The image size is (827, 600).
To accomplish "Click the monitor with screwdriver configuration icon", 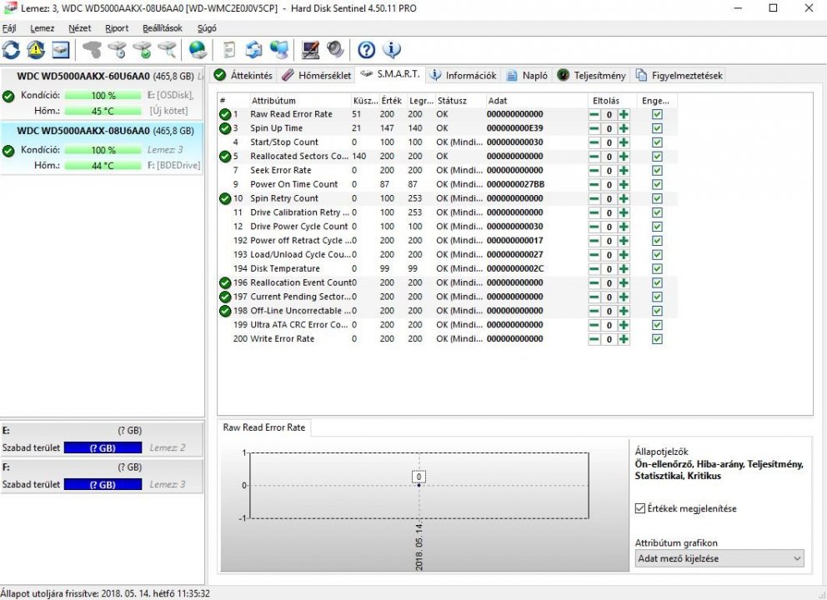I will [310, 50].
